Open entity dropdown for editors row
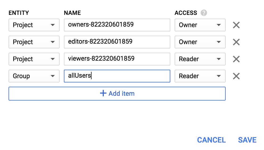 pos(34,42)
